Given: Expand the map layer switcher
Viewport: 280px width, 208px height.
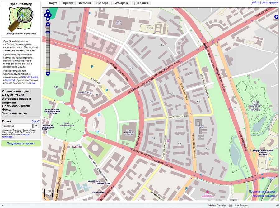Looking at the screenshot, I should [x=276, y=17].
